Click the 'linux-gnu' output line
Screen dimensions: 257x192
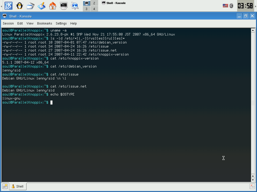pyautogui.click(x=11, y=98)
